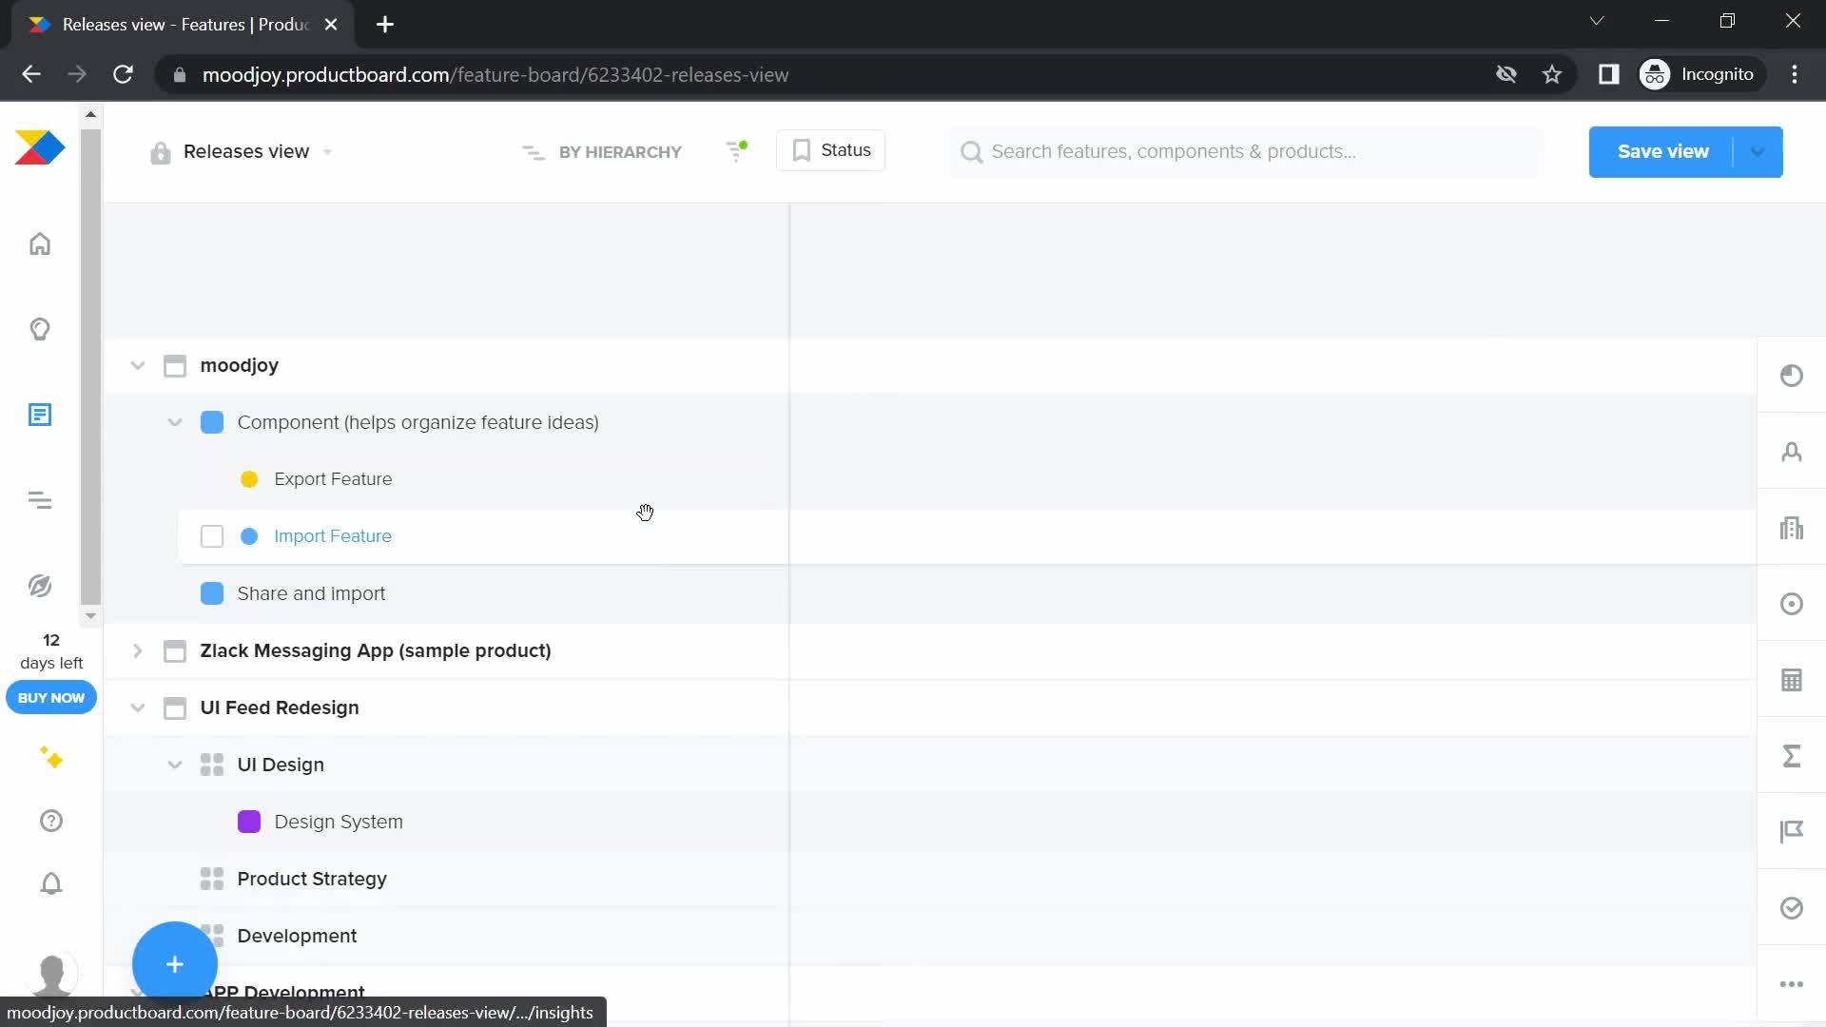Viewport: 1826px width, 1027px height.
Task: Open the side panel browser icon
Action: coord(1608,74)
